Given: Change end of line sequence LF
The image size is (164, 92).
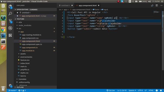Looking at the screenshot, I should click(146, 90).
